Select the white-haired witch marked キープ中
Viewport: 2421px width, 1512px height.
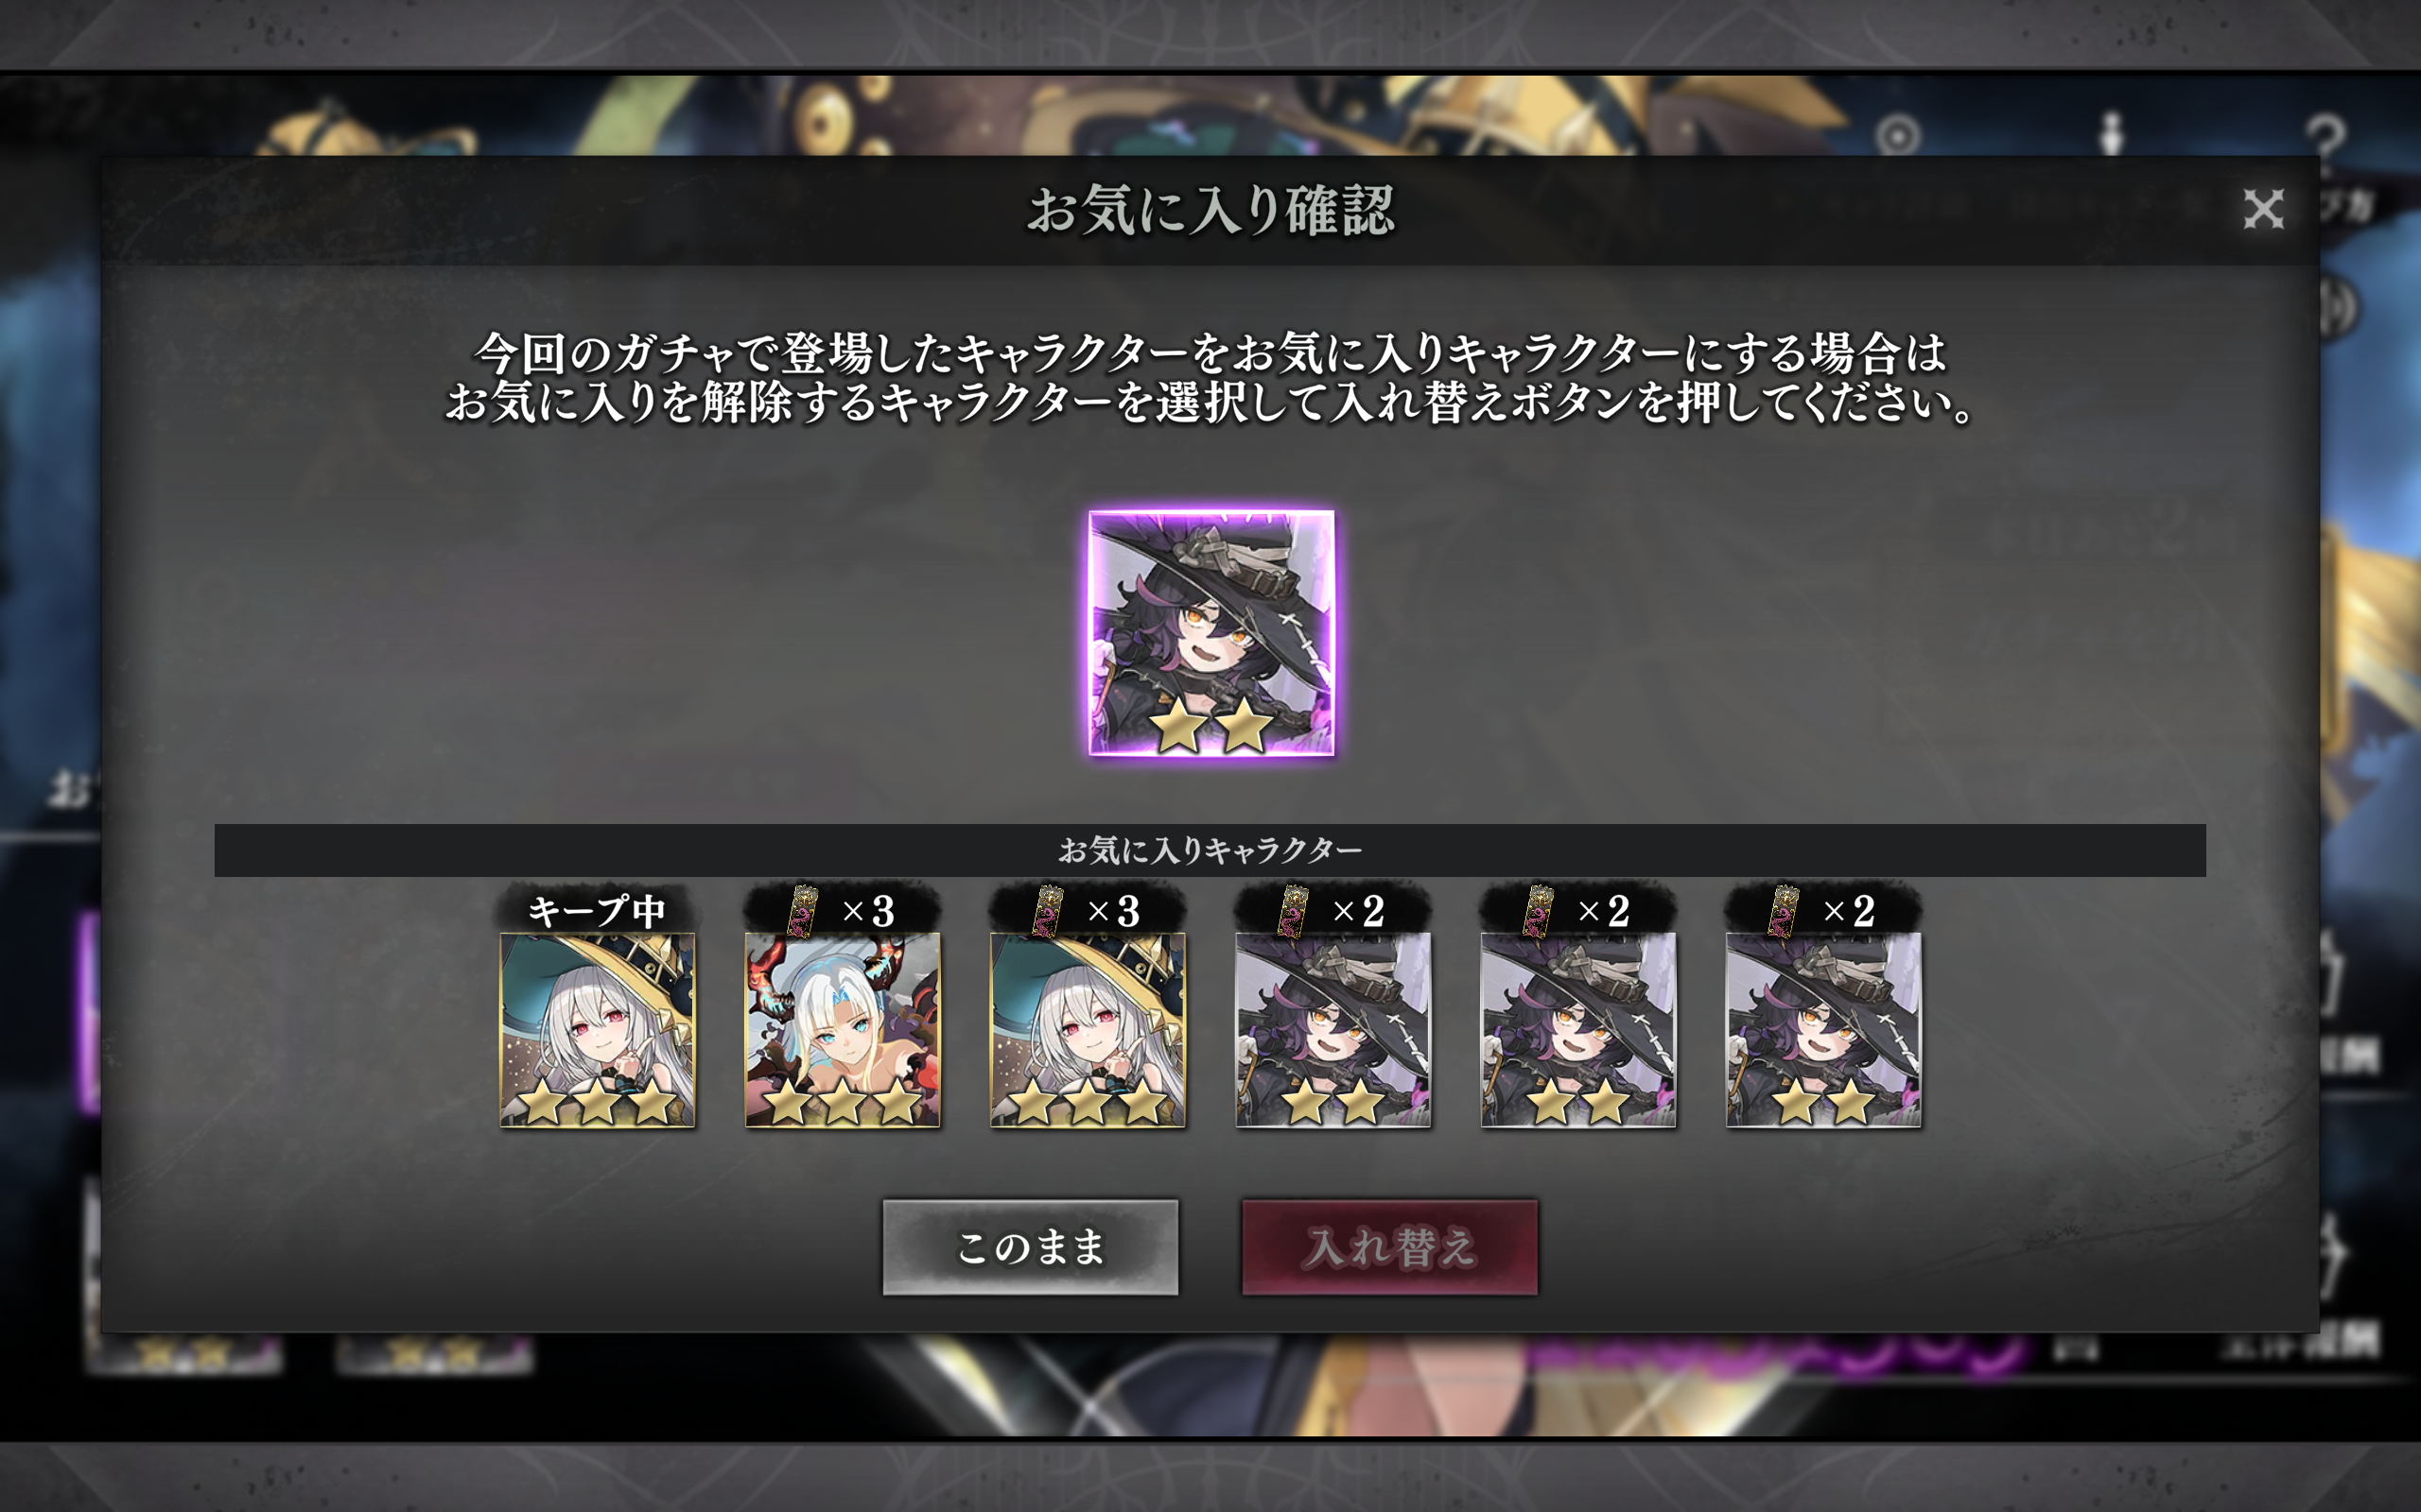coord(598,1030)
